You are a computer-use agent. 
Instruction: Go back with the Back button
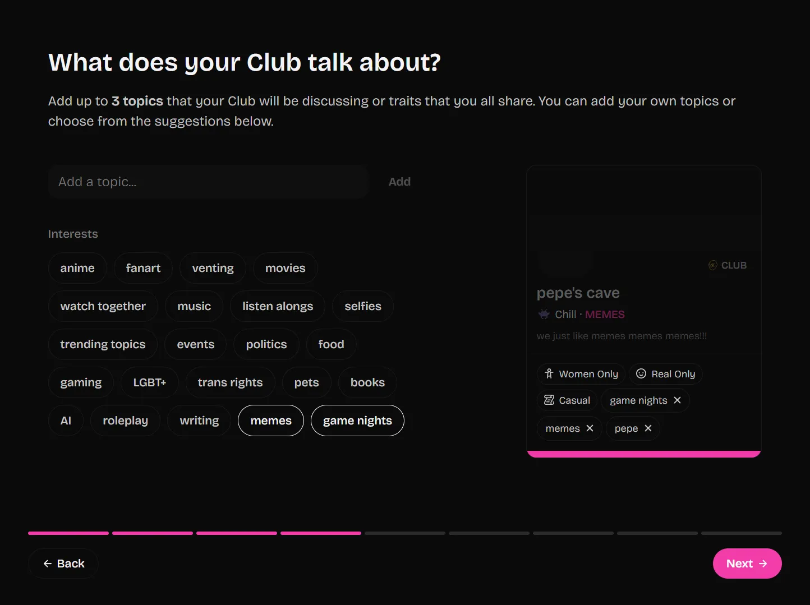point(63,564)
